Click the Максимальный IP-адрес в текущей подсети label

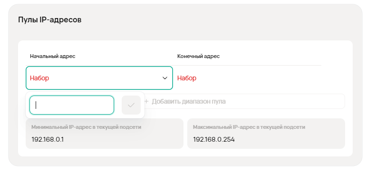tap(249, 127)
